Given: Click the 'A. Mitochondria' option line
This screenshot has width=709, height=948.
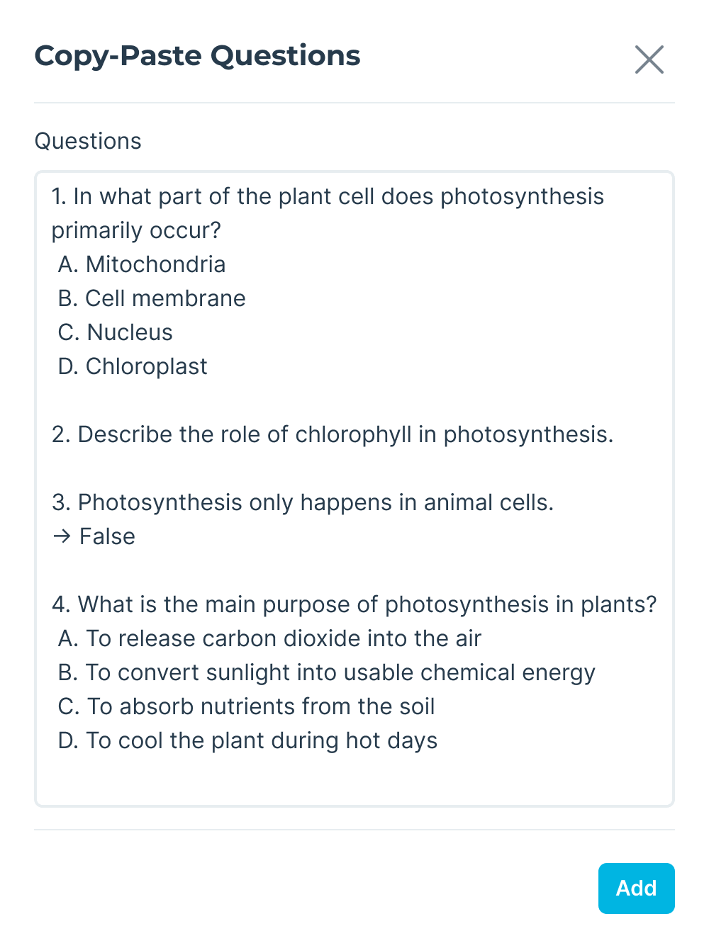Looking at the screenshot, I should (x=142, y=264).
